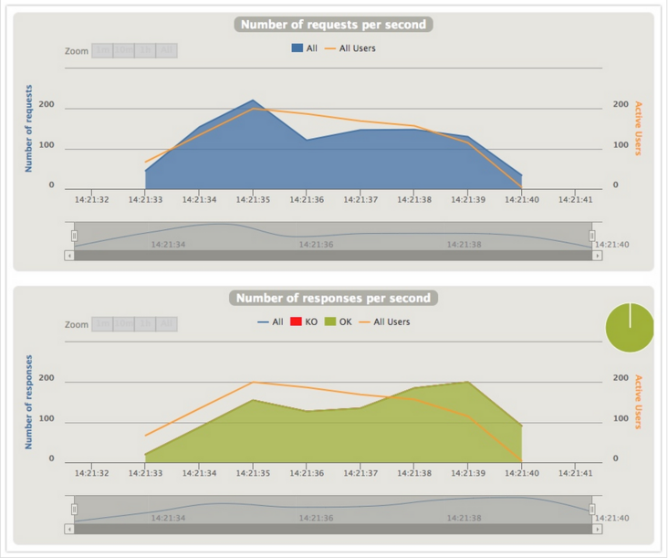Image resolution: width=668 pixels, height=558 pixels.
Task: Click the requests peak point at 14:21:35
Action: (x=253, y=100)
